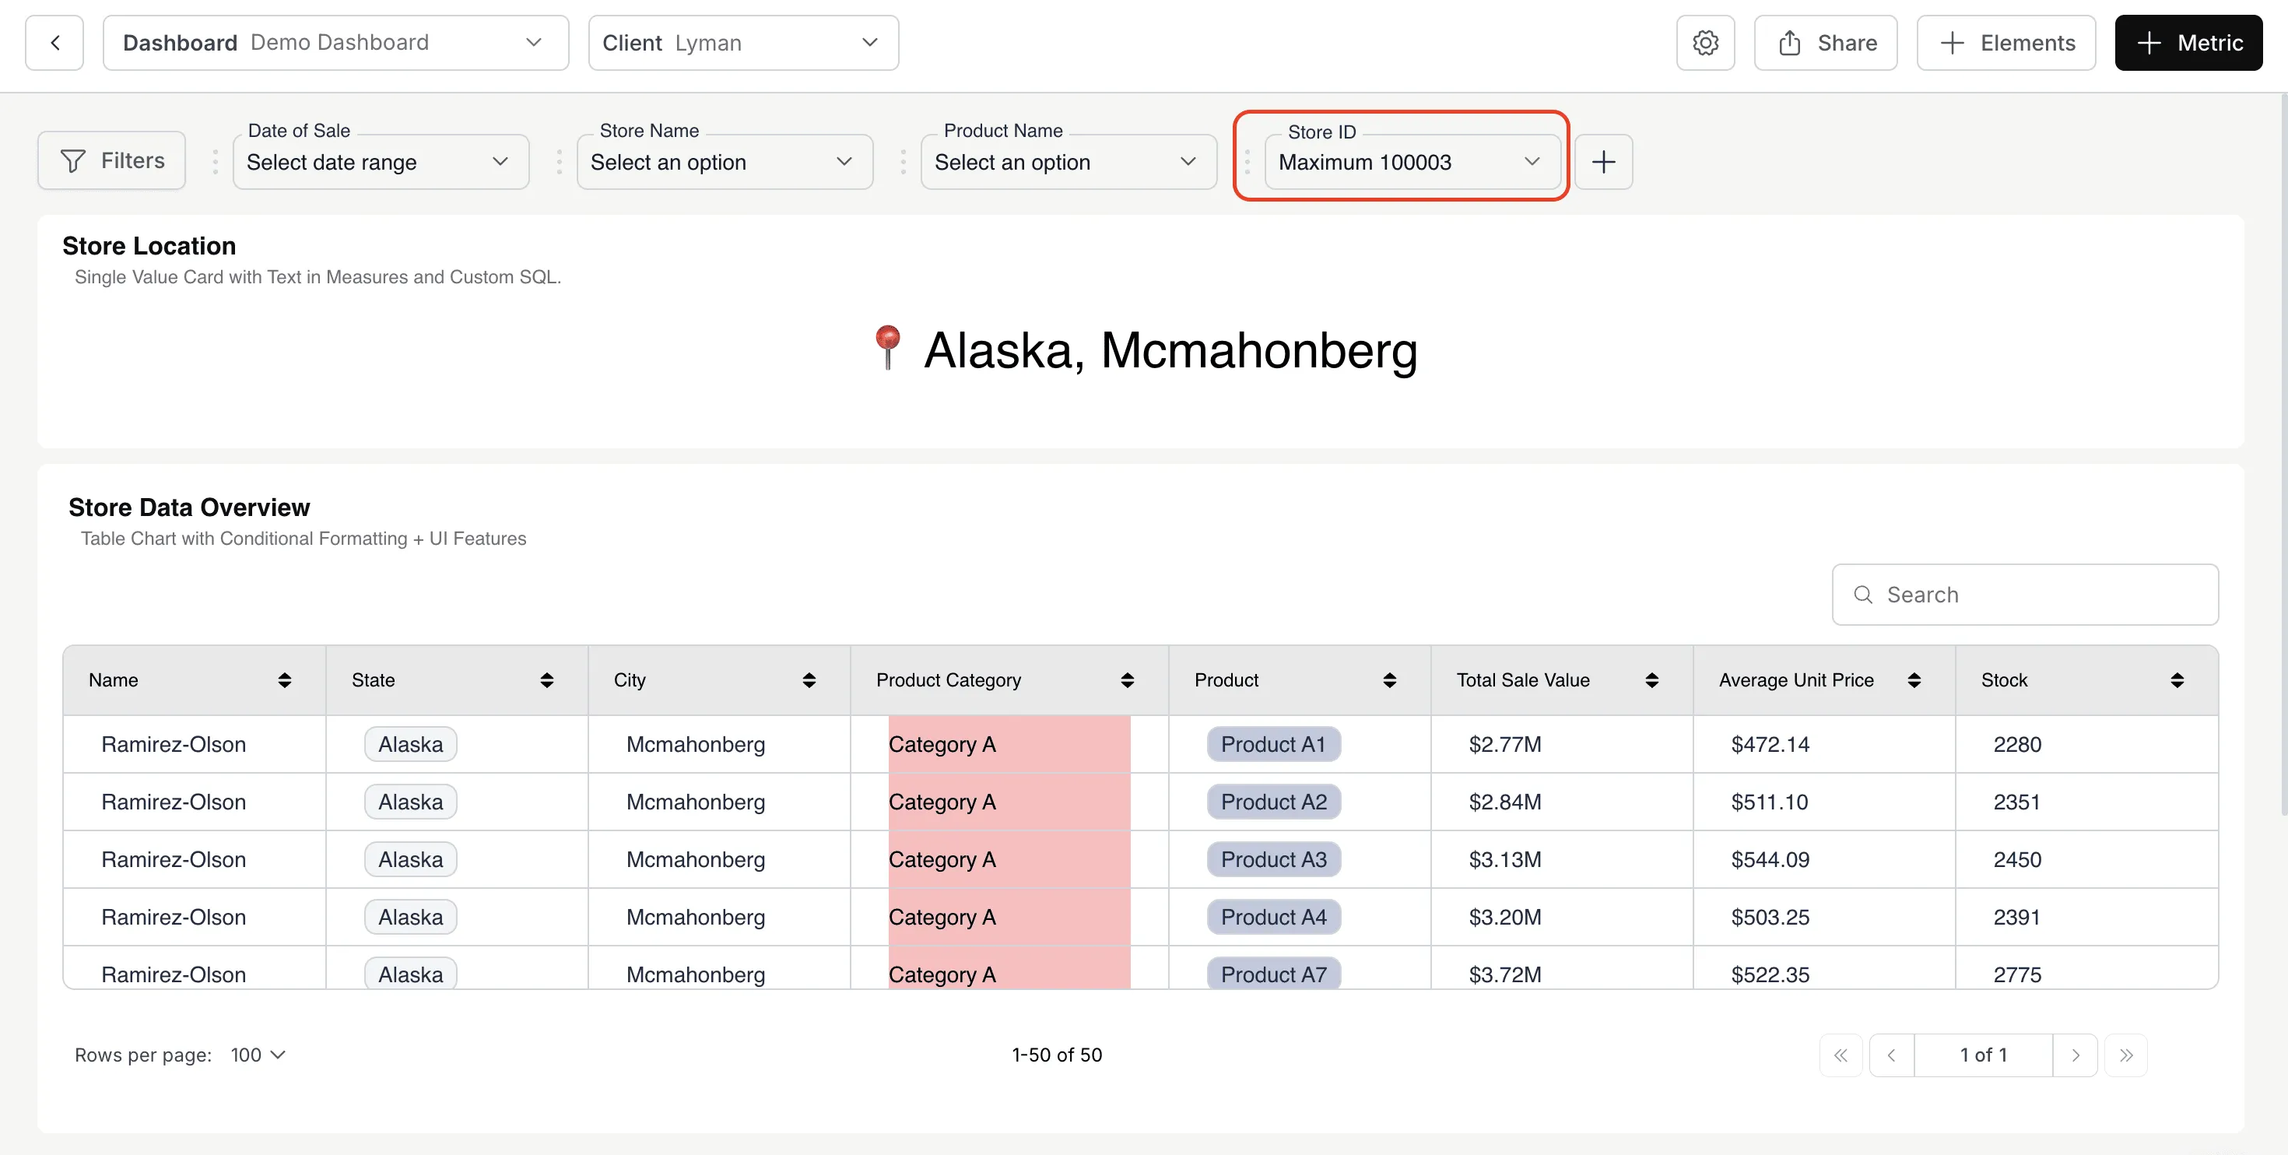Click Mcmahonberg city in Product A4 row
This screenshot has height=1155, width=2288.
pyautogui.click(x=696, y=918)
